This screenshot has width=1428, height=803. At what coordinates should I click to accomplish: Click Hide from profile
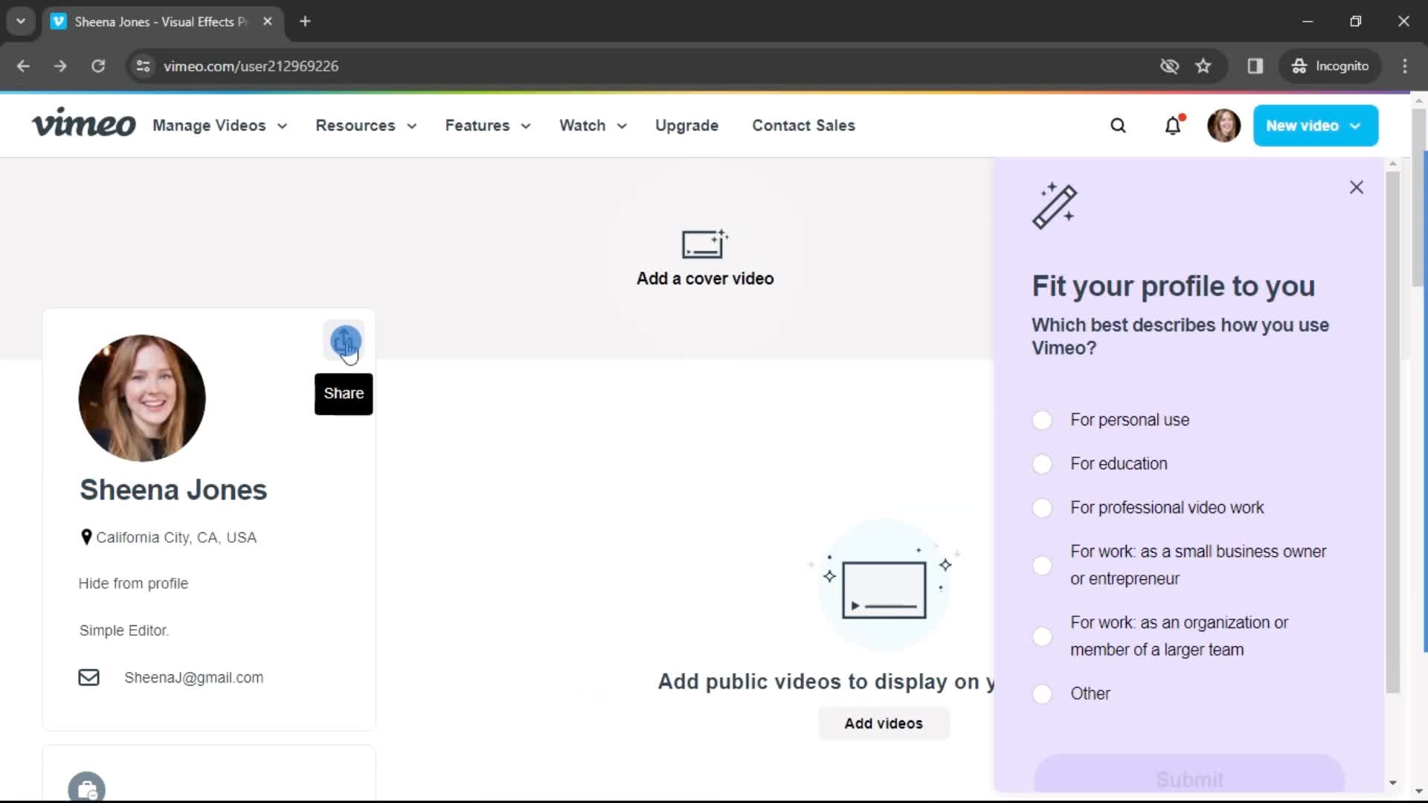[x=133, y=584]
